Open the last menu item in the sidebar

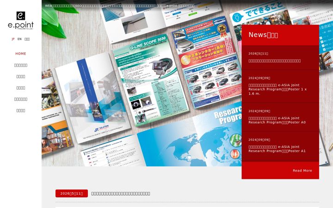(x=21, y=110)
